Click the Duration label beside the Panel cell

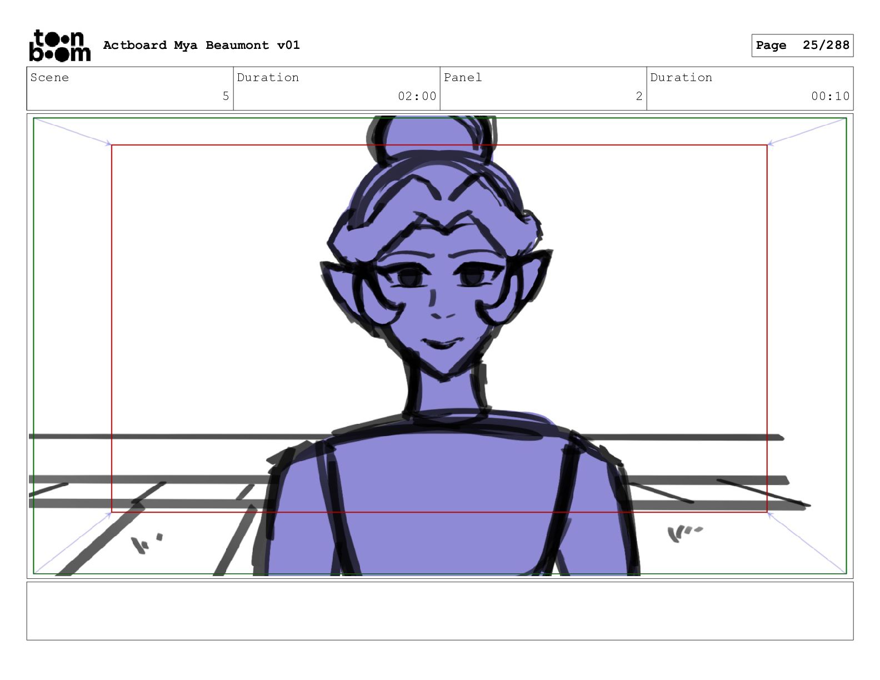(681, 78)
